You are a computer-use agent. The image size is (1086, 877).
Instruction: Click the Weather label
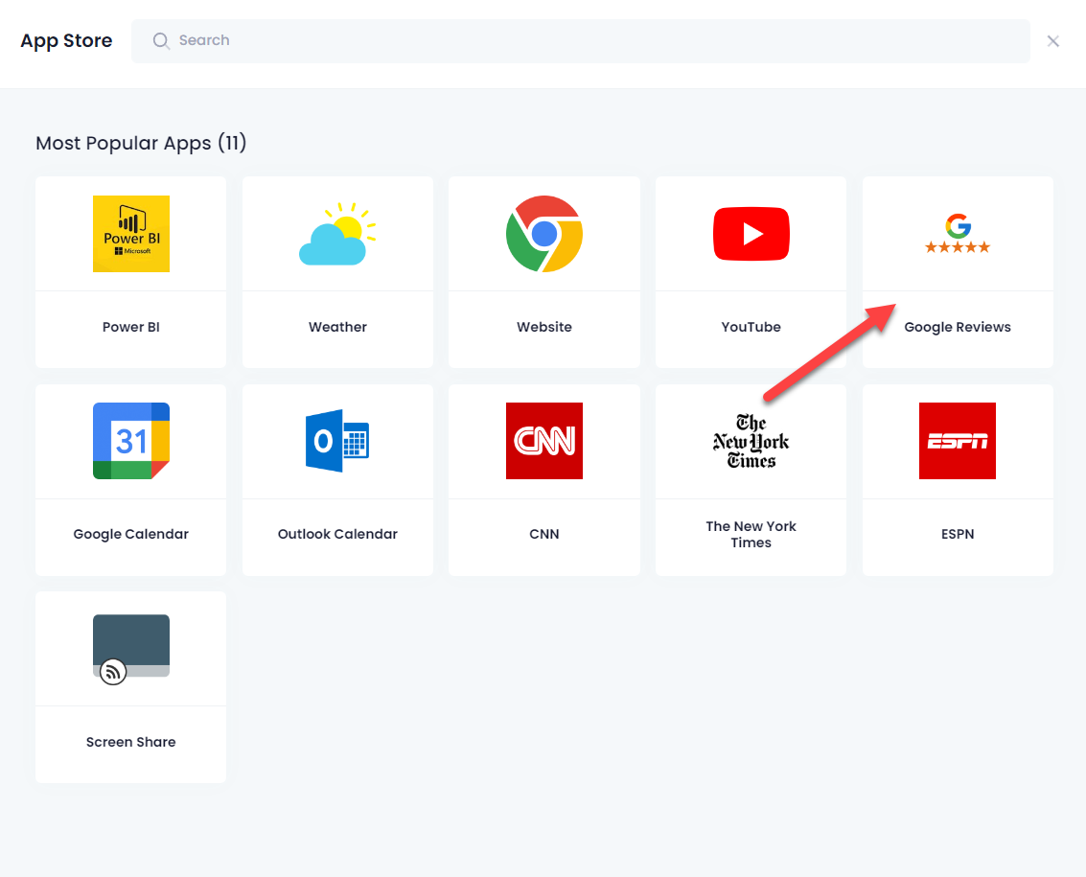coord(337,327)
